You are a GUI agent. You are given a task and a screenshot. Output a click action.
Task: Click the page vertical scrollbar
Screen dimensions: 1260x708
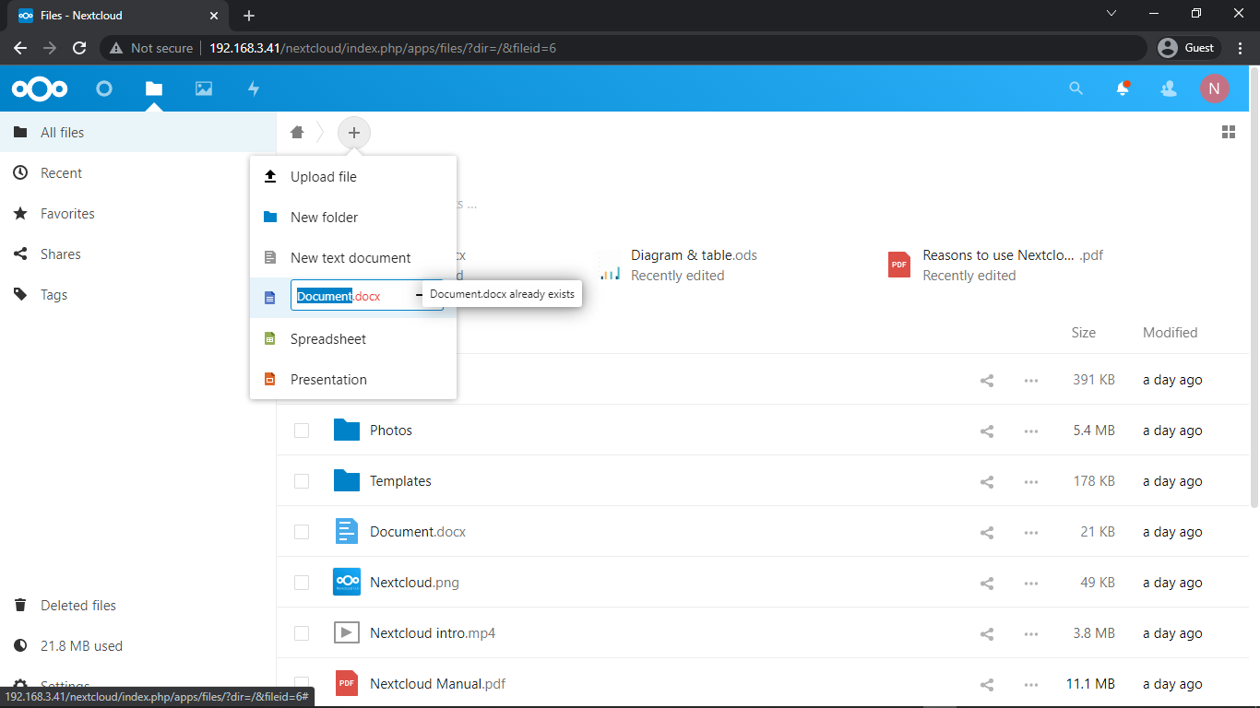click(1254, 286)
